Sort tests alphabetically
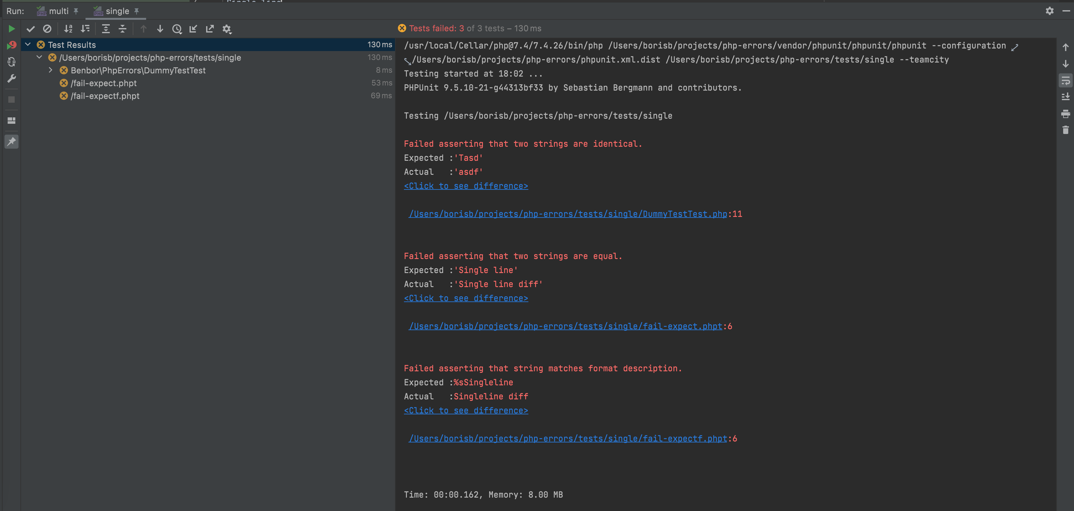The height and width of the screenshot is (511, 1074). pos(68,29)
